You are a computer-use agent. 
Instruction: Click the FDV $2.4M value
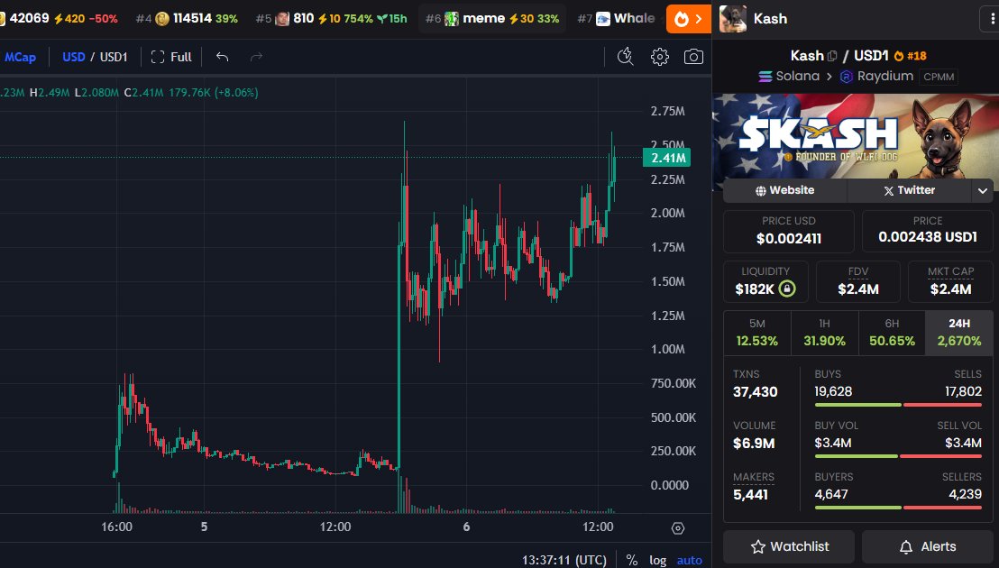pos(858,289)
